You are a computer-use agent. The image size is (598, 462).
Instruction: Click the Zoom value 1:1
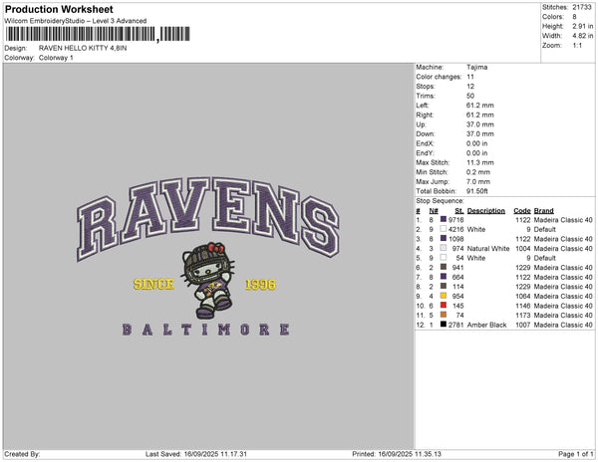[x=577, y=46]
